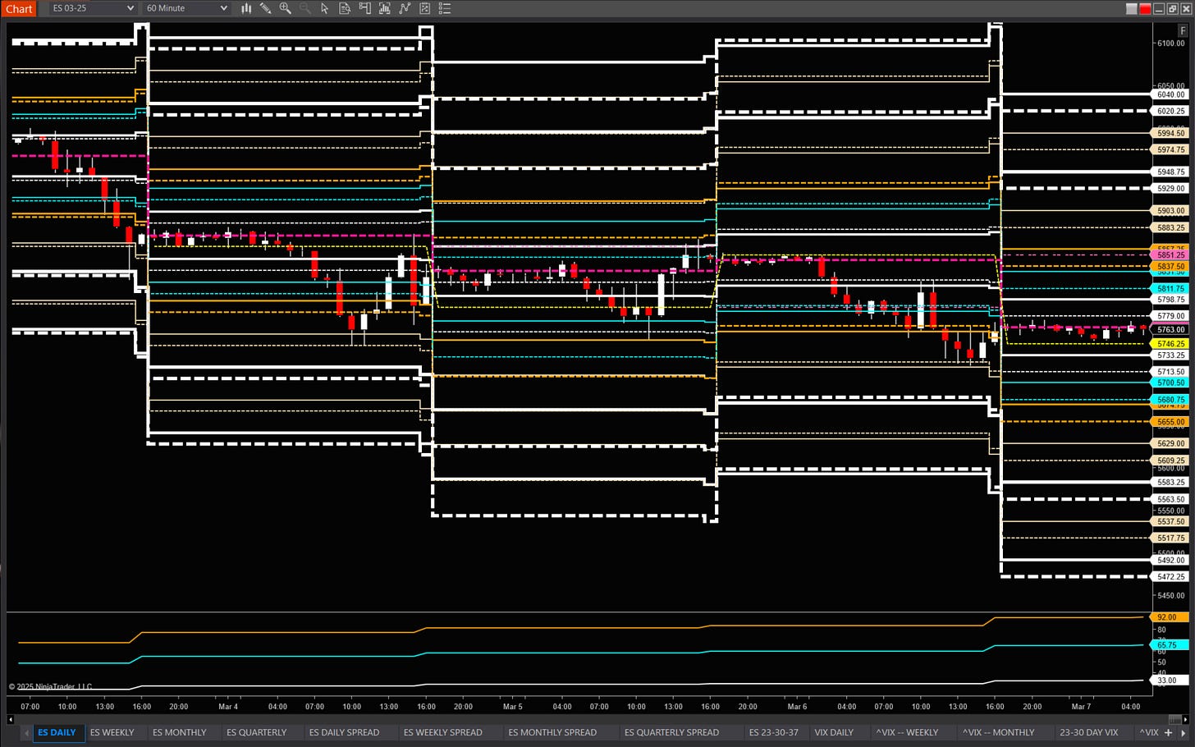
Task: Click the 33.00 indicator value label
Action: click(1170, 681)
